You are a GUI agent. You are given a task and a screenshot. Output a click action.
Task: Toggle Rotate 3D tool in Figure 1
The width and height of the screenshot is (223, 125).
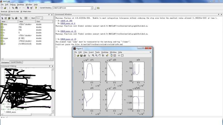pyautogui.click(x=103, y=55)
